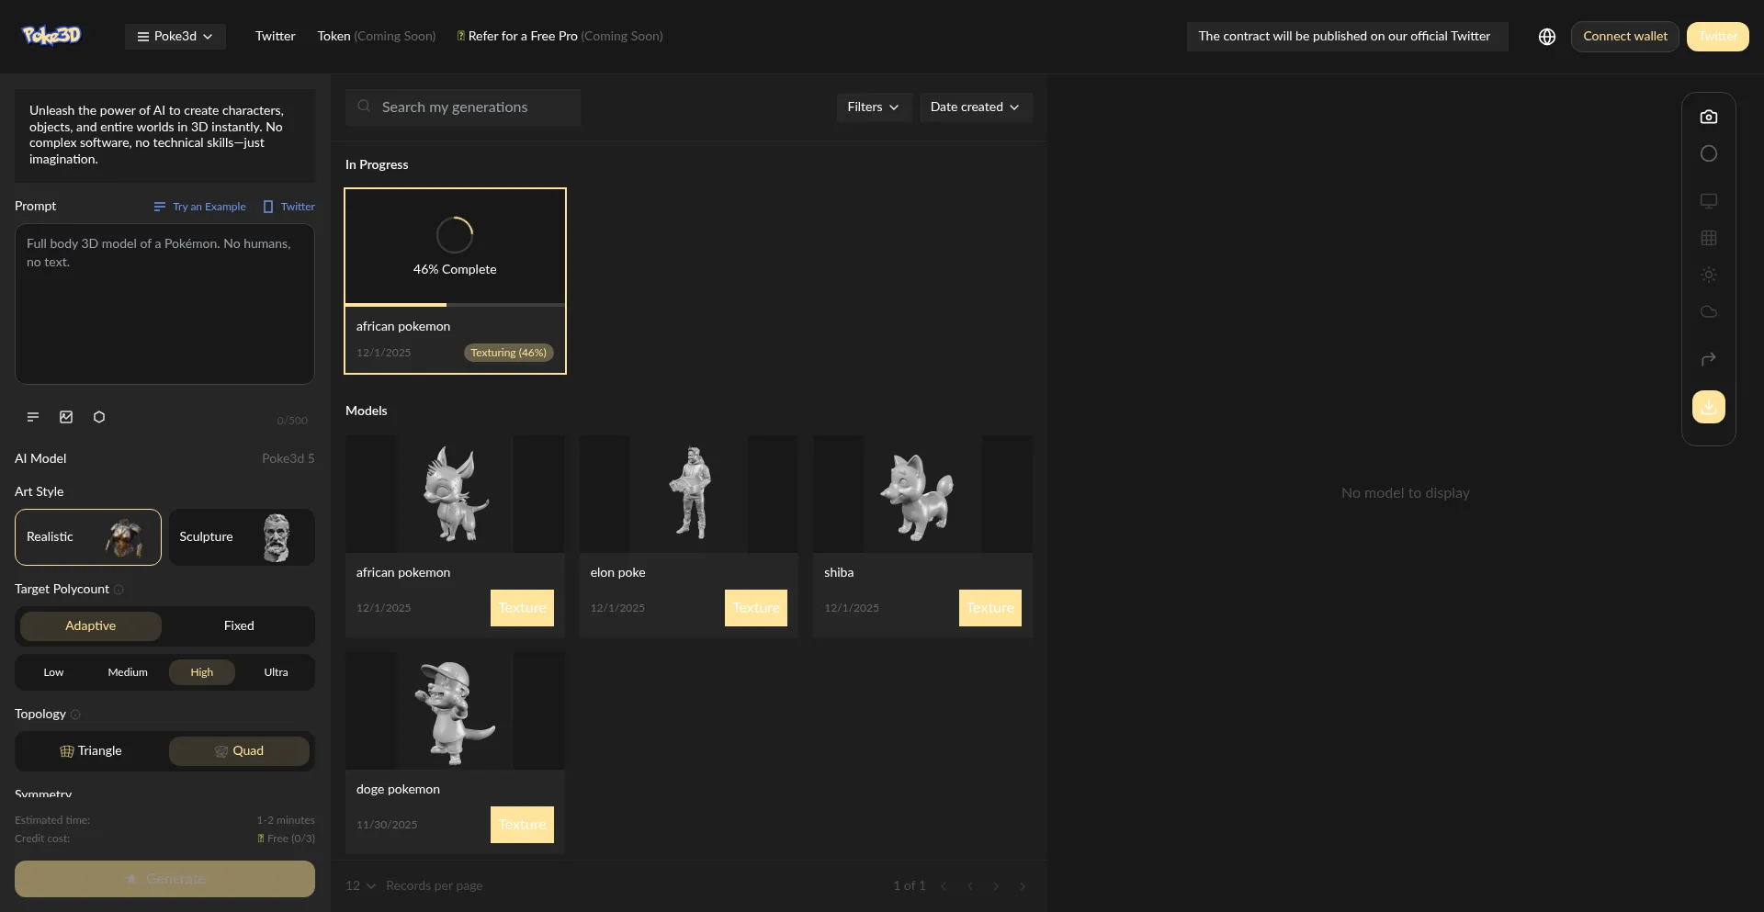
Task: Open Refer for a Free Pro item
Action: point(522,37)
